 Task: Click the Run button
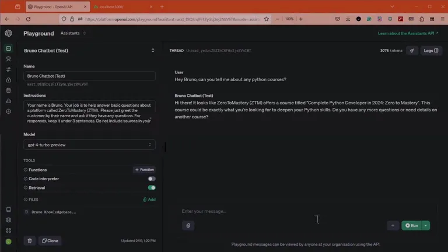tap(412, 225)
